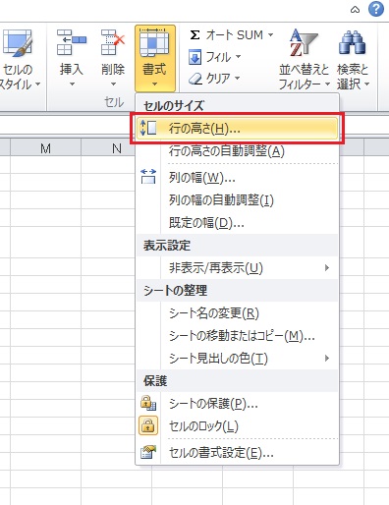Screen dimensions: 389x505
Task: Select column M header
Action: point(45,148)
